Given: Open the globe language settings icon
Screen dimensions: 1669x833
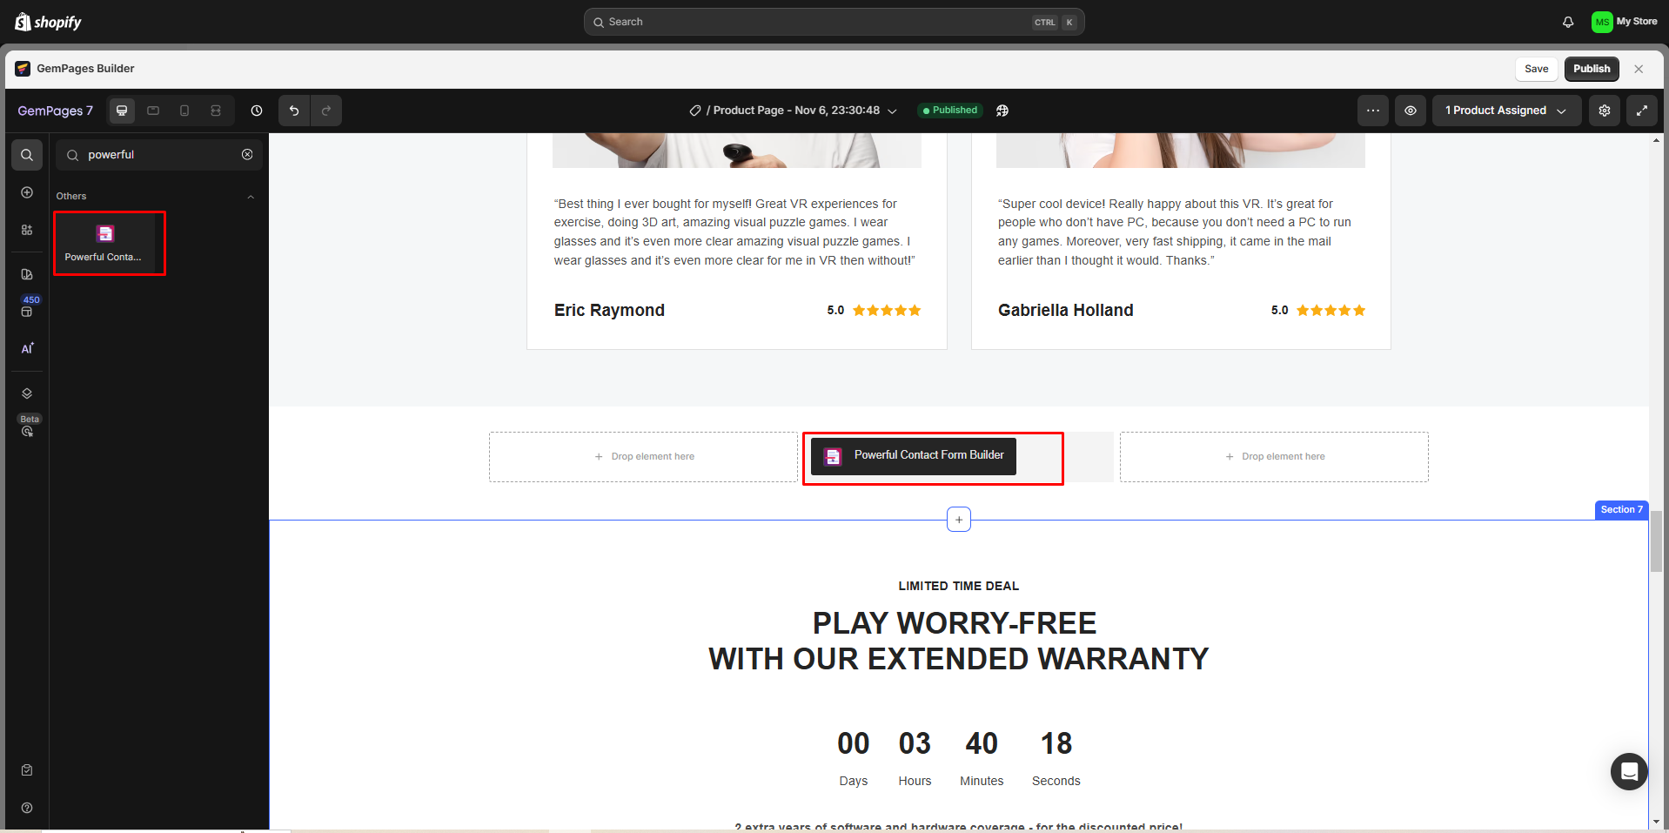Looking at the screenshot, I should (1002, 111).
